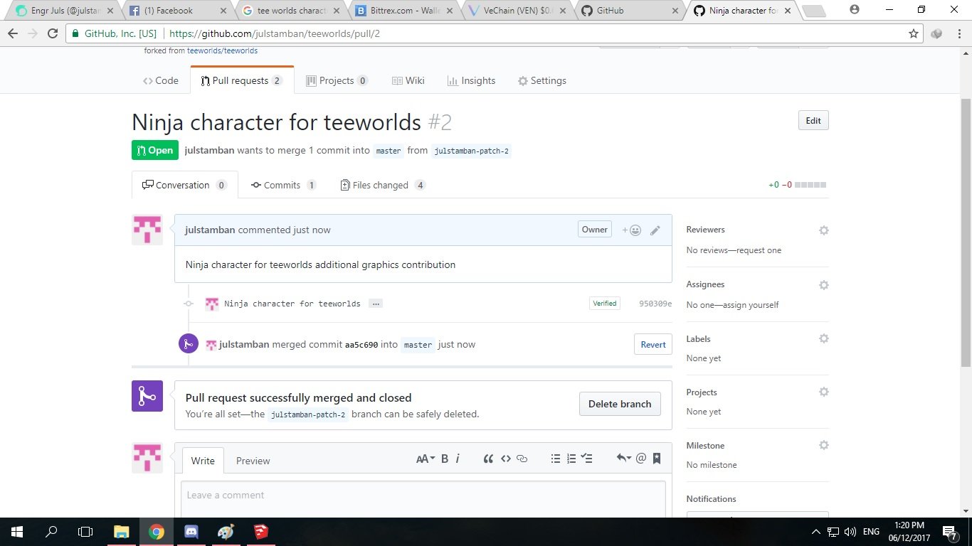Image resolution: width=972 pixels, height=546 pixels.
Task: Close the VeChain (VEN) browser tab
Action: 563,11
